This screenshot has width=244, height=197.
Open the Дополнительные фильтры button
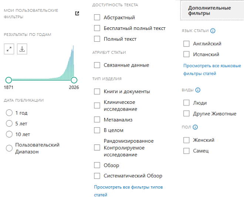[209, 10]
